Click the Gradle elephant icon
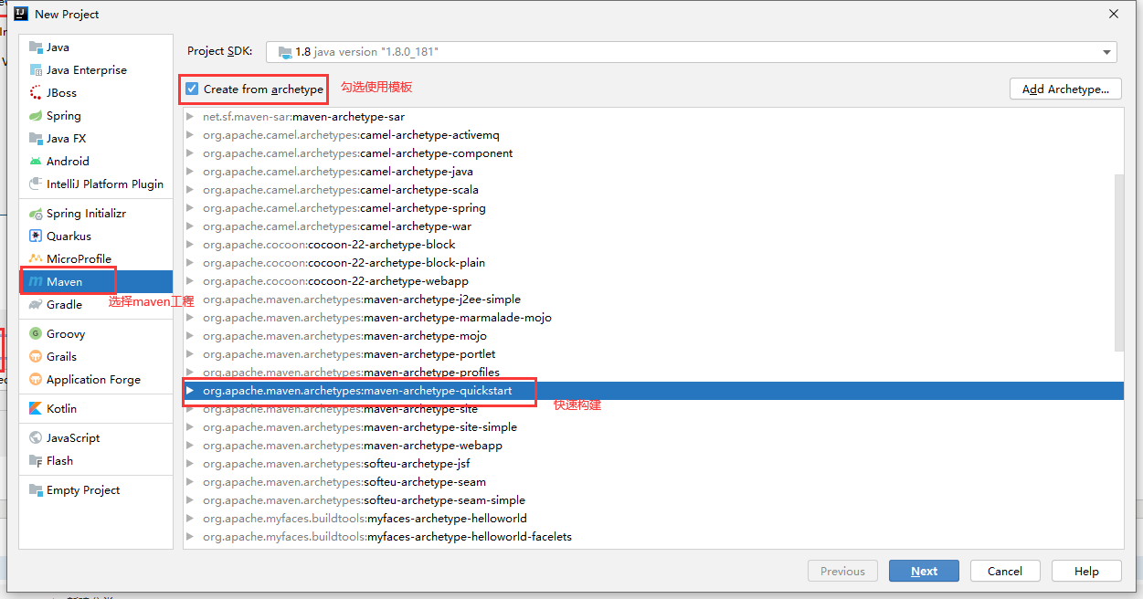The image size is (1143, 599). 36,305
